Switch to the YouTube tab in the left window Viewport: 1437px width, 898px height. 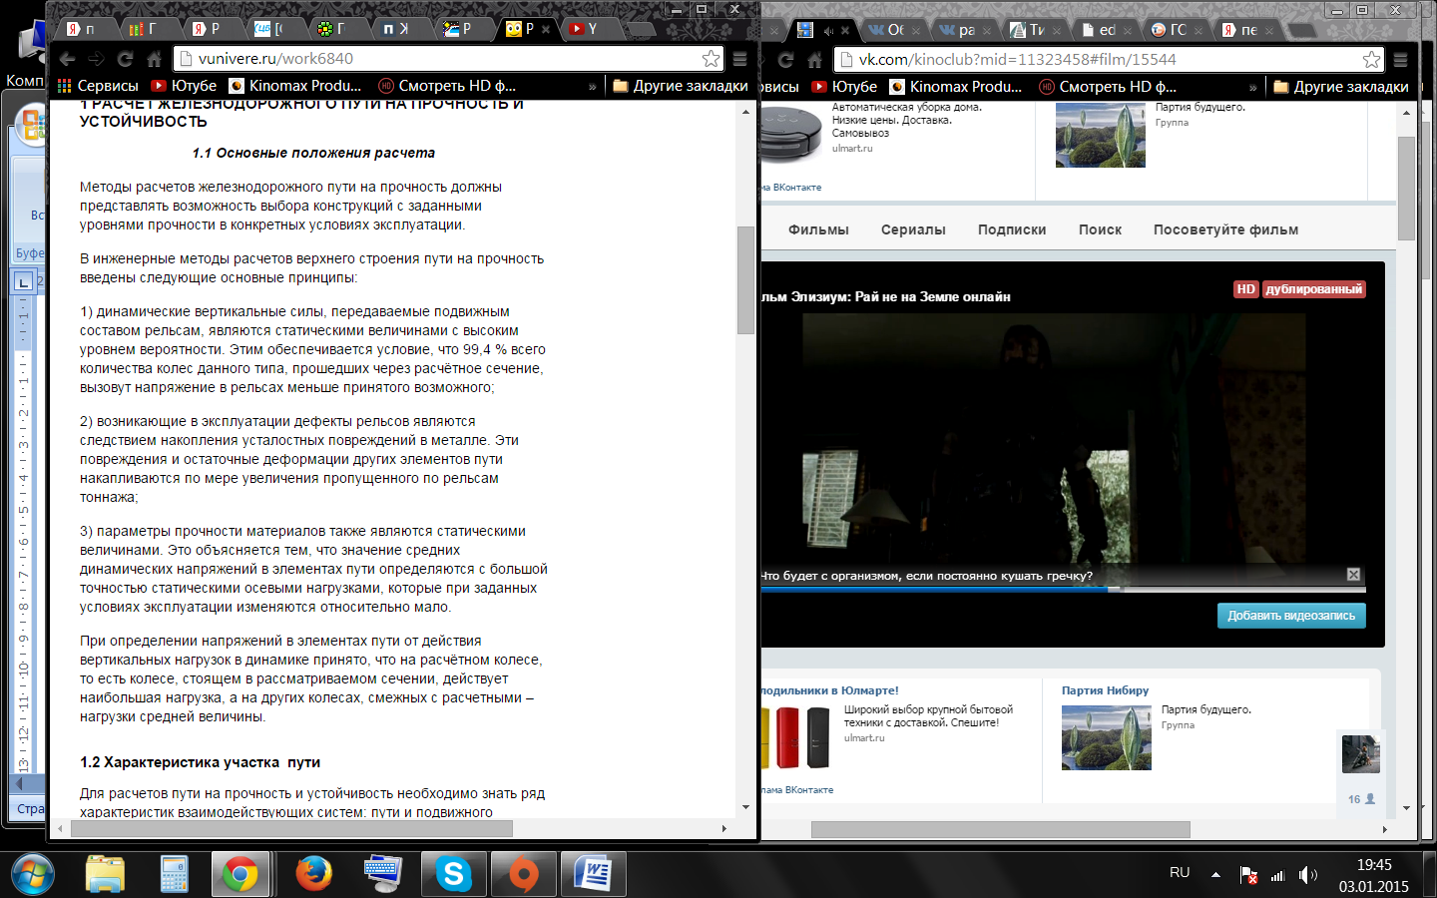pos(584,29)
